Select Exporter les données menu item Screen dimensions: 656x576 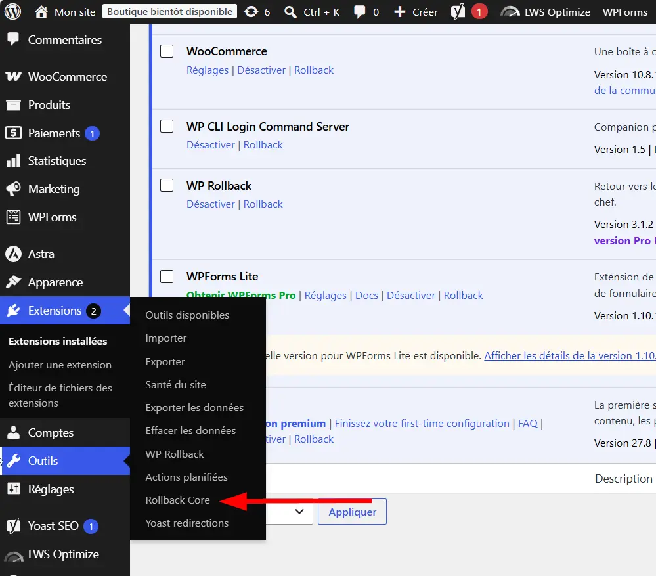[194, 407]
